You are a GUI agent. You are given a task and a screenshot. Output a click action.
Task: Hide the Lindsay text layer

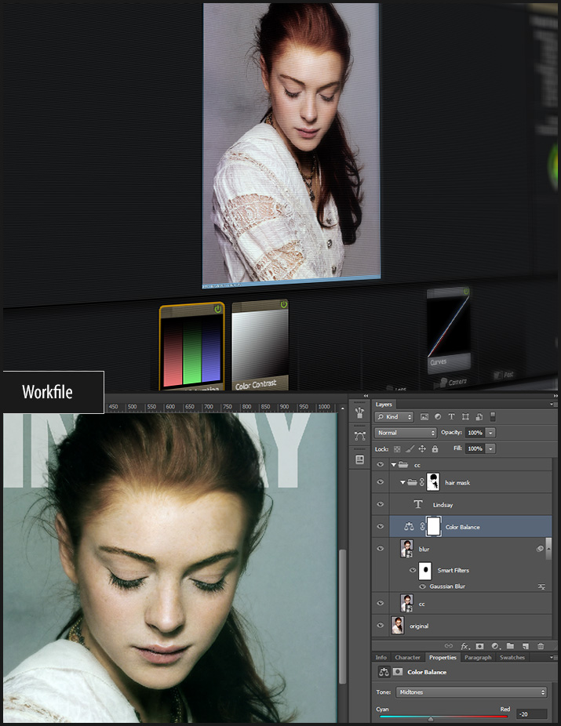pyautogui.click(x=381, y=505)
